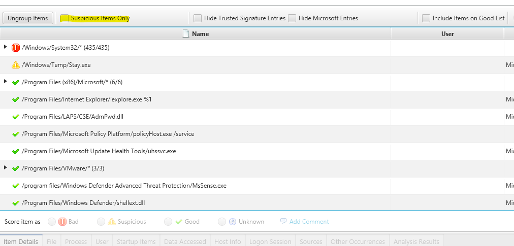Click the green checkmark beside AdmPwd.dll
This screenshot has width=514, height=246.
[16, 117]
